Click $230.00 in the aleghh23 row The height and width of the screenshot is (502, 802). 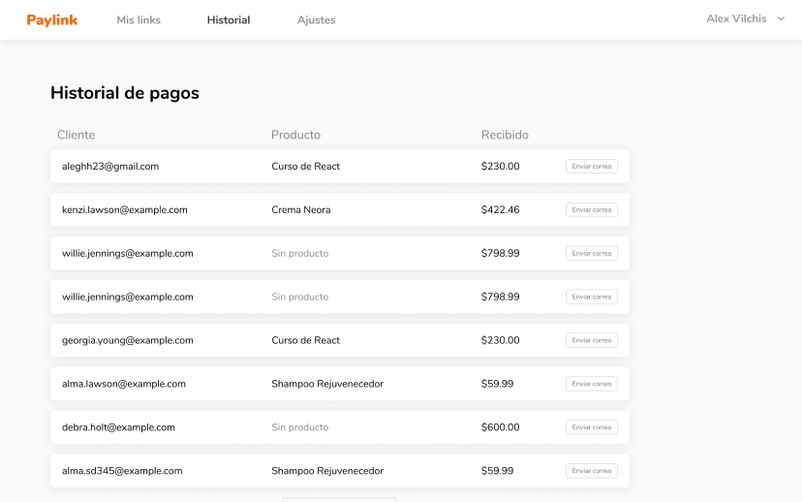coord(500,167)
